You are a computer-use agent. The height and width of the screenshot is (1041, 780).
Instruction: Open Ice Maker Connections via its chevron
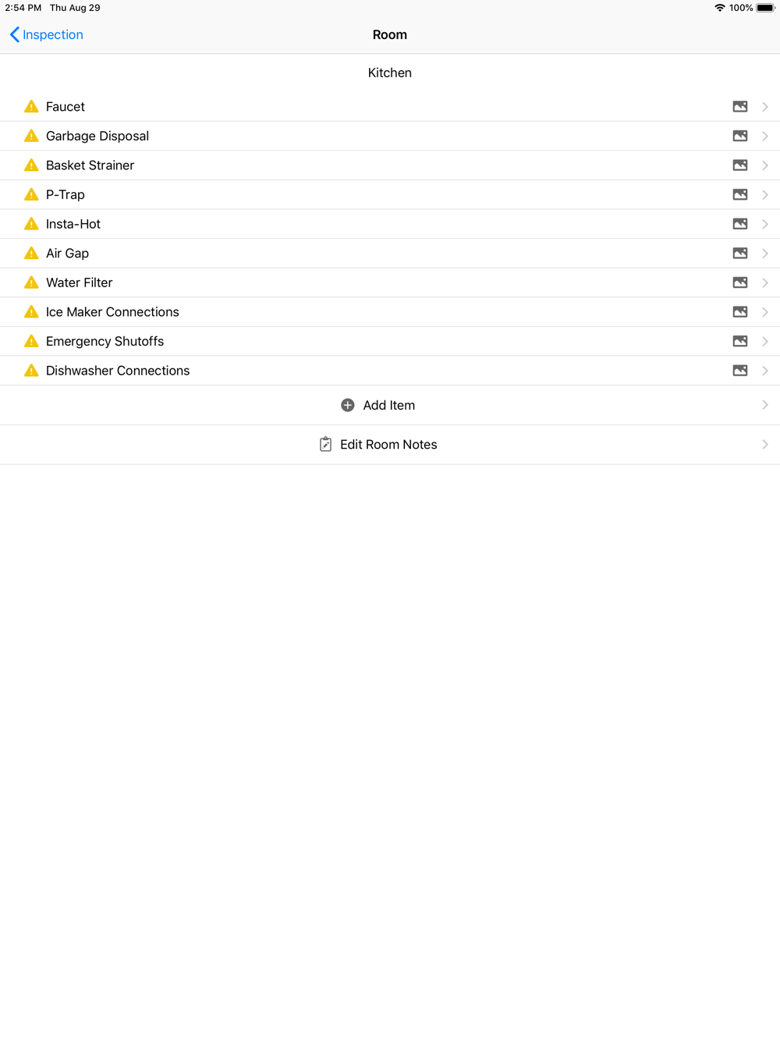[765, 312]
